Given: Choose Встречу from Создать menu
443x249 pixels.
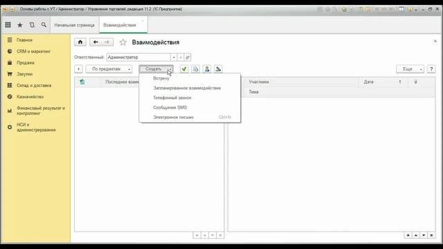Looking at the screenshot, I should (161, 78).
